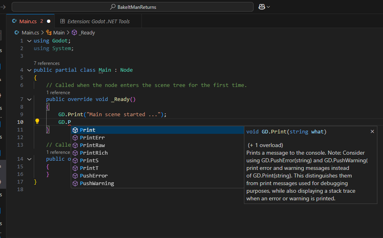Click the GD.Print signature in docs panel
The height and width of the screenshot is (238, 383).
pyautogui.click(x=286, y=132)
